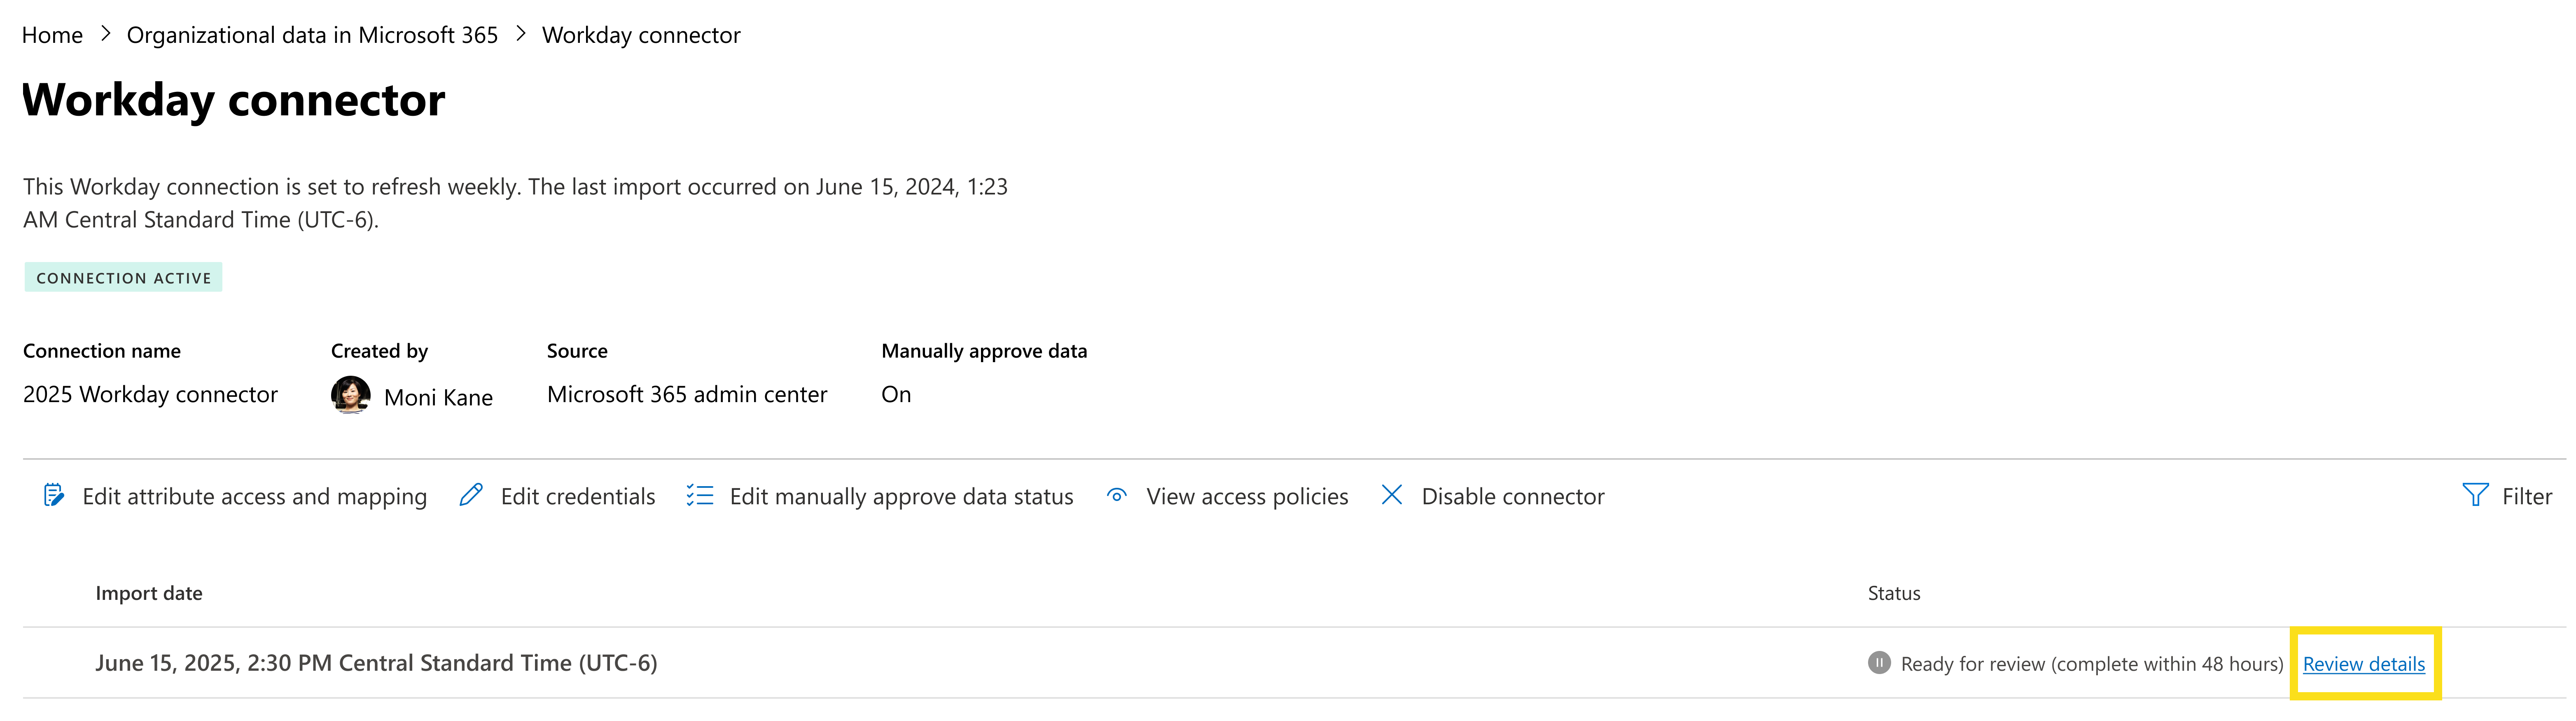This screenshot has height=721, width=2576.
Task: Select the June 15, 2025 import row
Action: point(376,662)
